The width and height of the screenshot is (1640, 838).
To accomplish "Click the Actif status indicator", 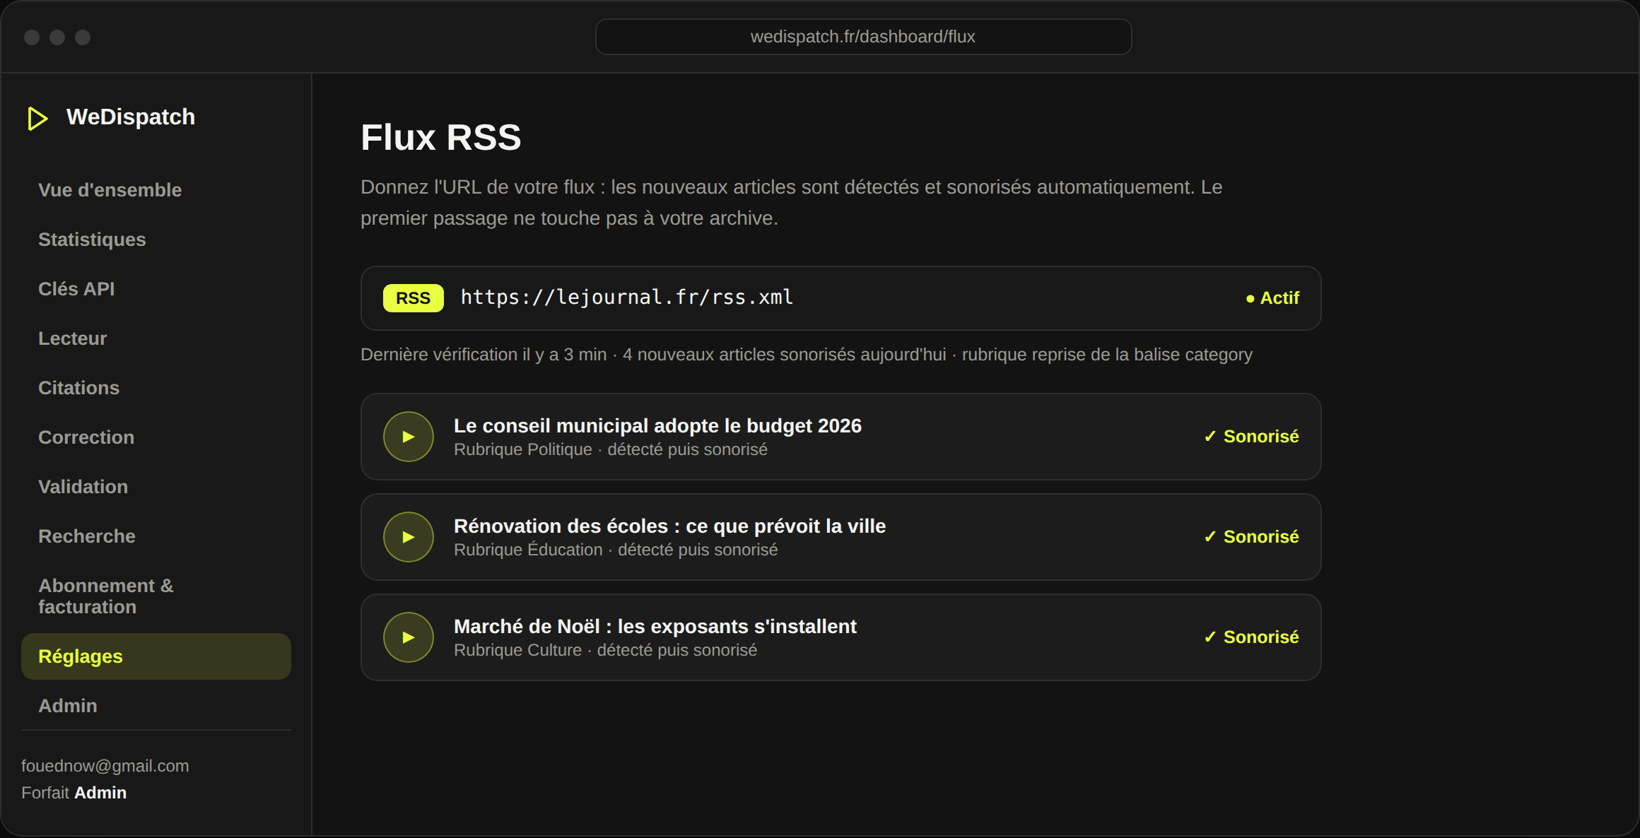I will point(1272,298).
